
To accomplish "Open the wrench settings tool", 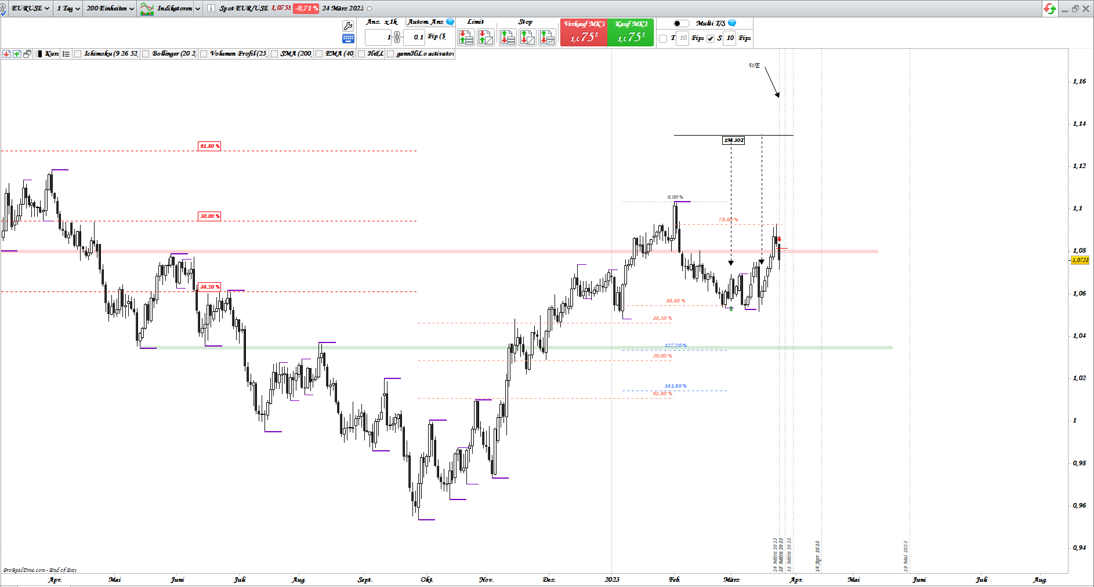I will 348,26.
